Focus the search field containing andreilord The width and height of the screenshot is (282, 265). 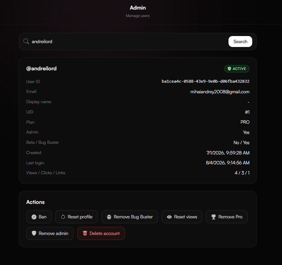126,41
